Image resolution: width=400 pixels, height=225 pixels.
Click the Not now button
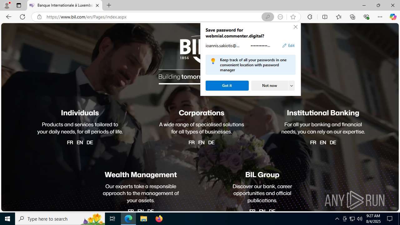pos(269,86)
